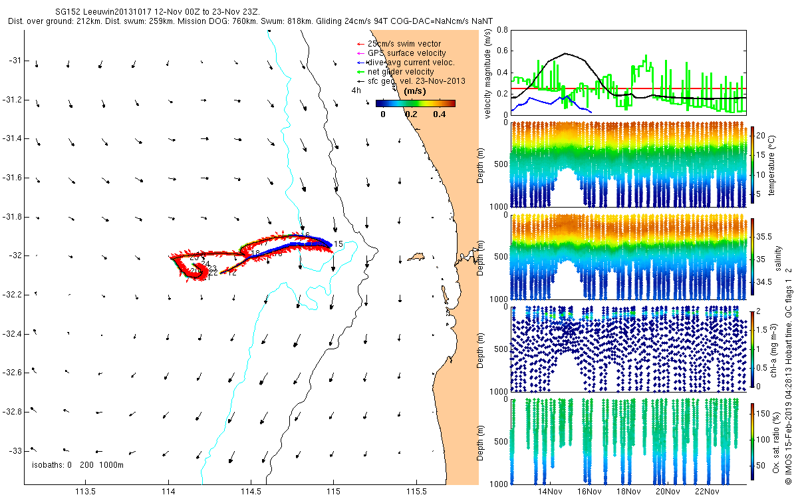This screenshot has height=499, width=798.
Task: Select the '25cm/s swim vector' legend label
Action: pos(404,44)
